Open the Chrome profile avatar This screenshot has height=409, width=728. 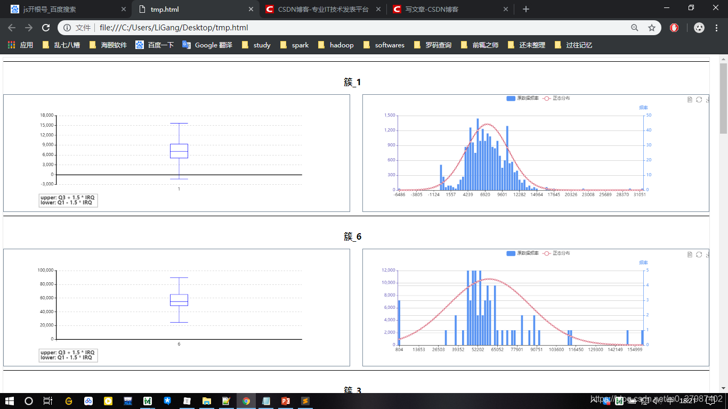(700, 28)
